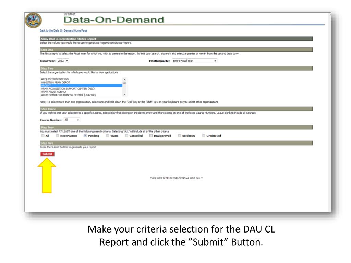Select ARMY AUDIT AGENCY organization
351x263 pixels.
(x=82, y=92)
